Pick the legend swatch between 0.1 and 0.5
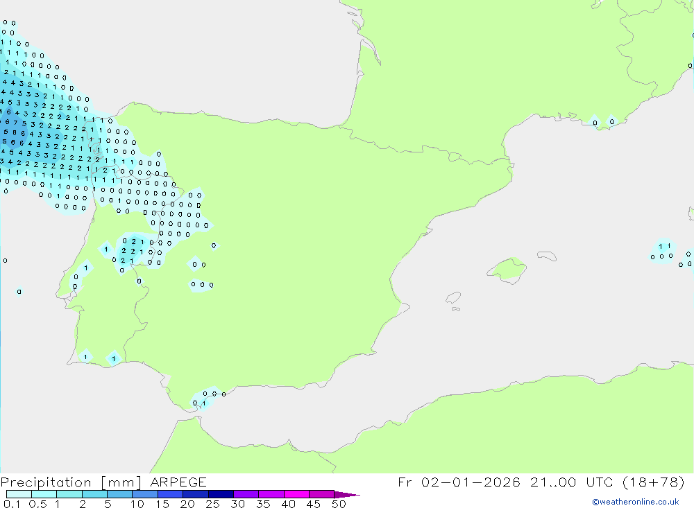This screenshot has width=694, height=508. pos(19,494)
